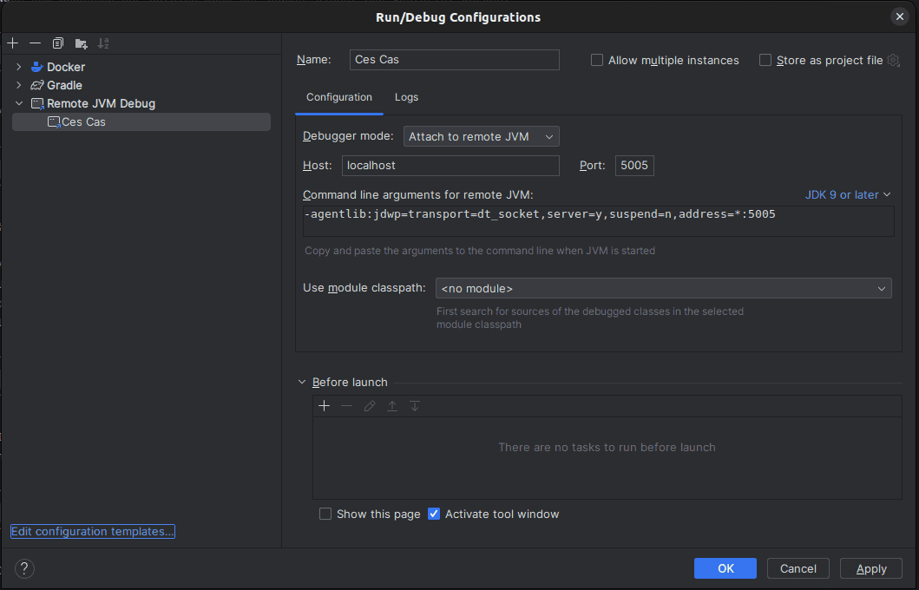
Task: Switch to the Logs tab
Action: pyautogui.click(x=406, y=97)
